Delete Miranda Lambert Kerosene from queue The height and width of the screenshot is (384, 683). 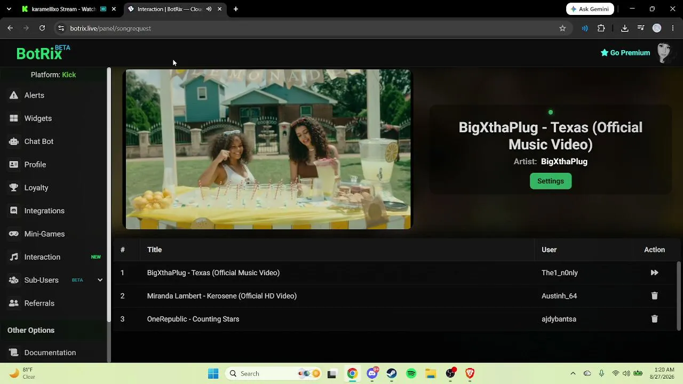point(654,295)
